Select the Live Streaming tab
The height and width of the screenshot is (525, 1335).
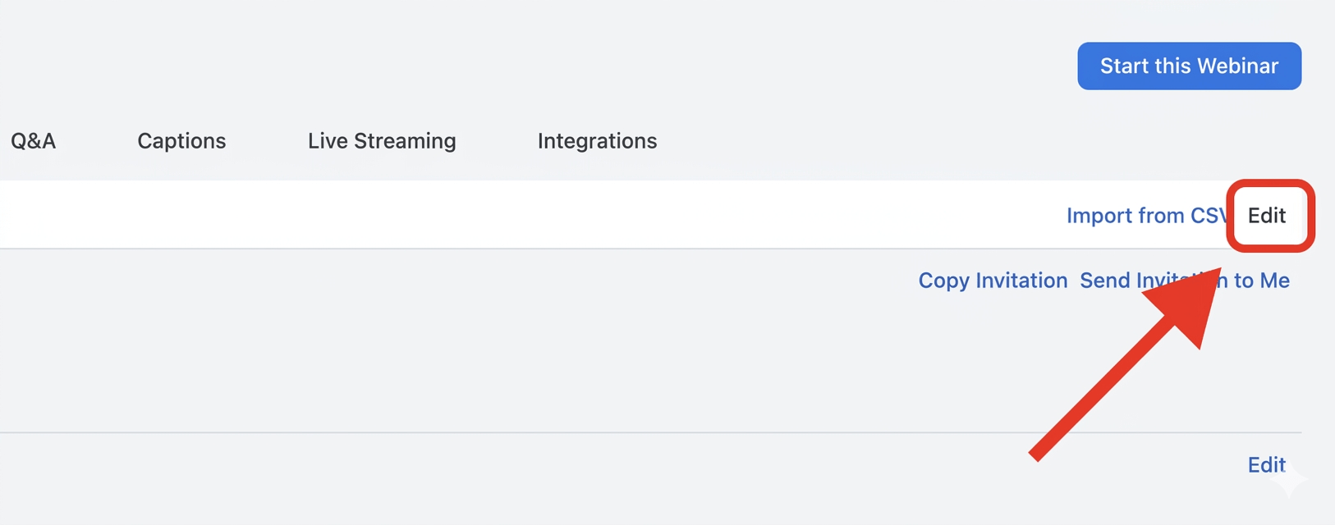382,141
